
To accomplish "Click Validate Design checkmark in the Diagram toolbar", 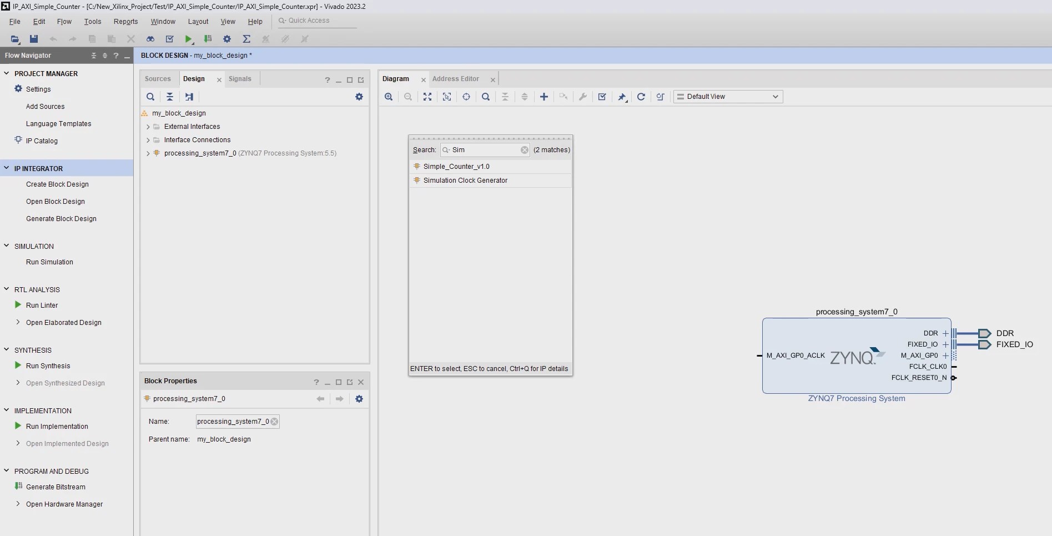I will [602, 97].
